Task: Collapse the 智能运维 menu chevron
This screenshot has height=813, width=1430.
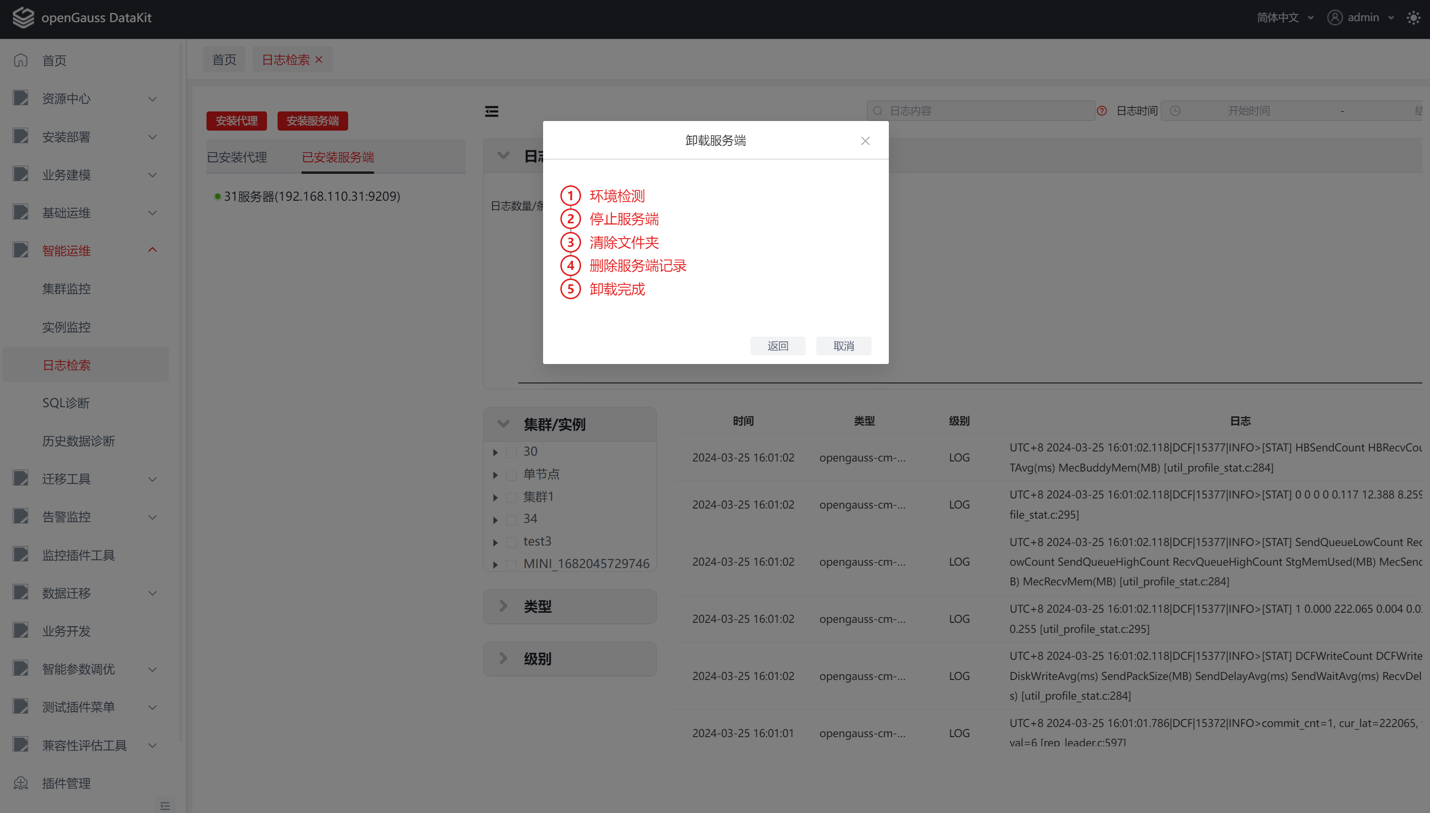Action: tap(152, 250)
